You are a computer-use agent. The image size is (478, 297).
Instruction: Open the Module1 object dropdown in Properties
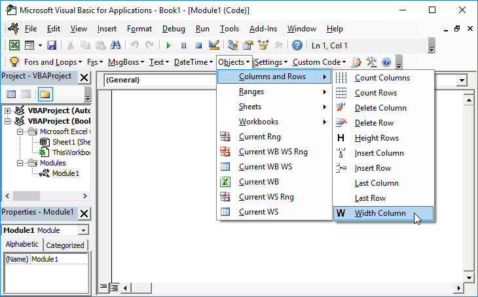pyautogui.click(x=83, y=230)
